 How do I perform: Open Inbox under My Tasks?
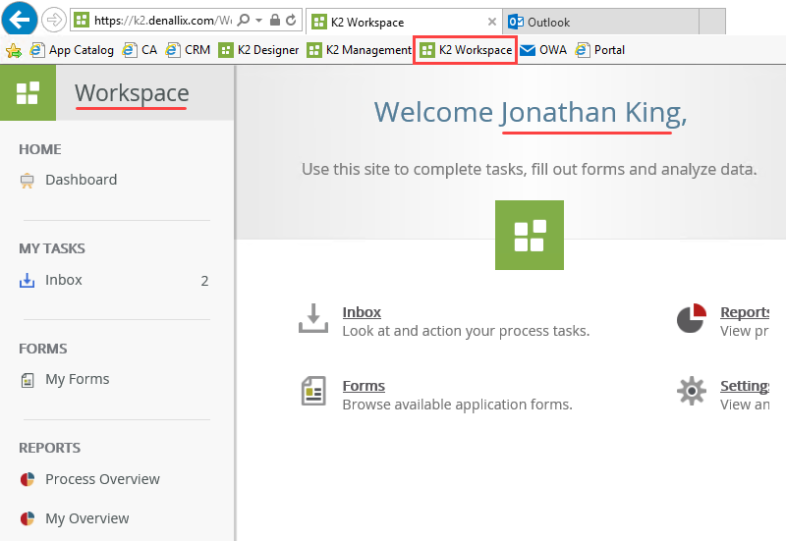[x=64, y=280]
